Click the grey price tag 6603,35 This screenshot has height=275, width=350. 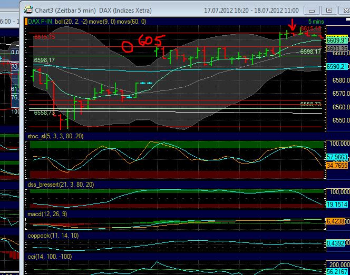[337, 49]
